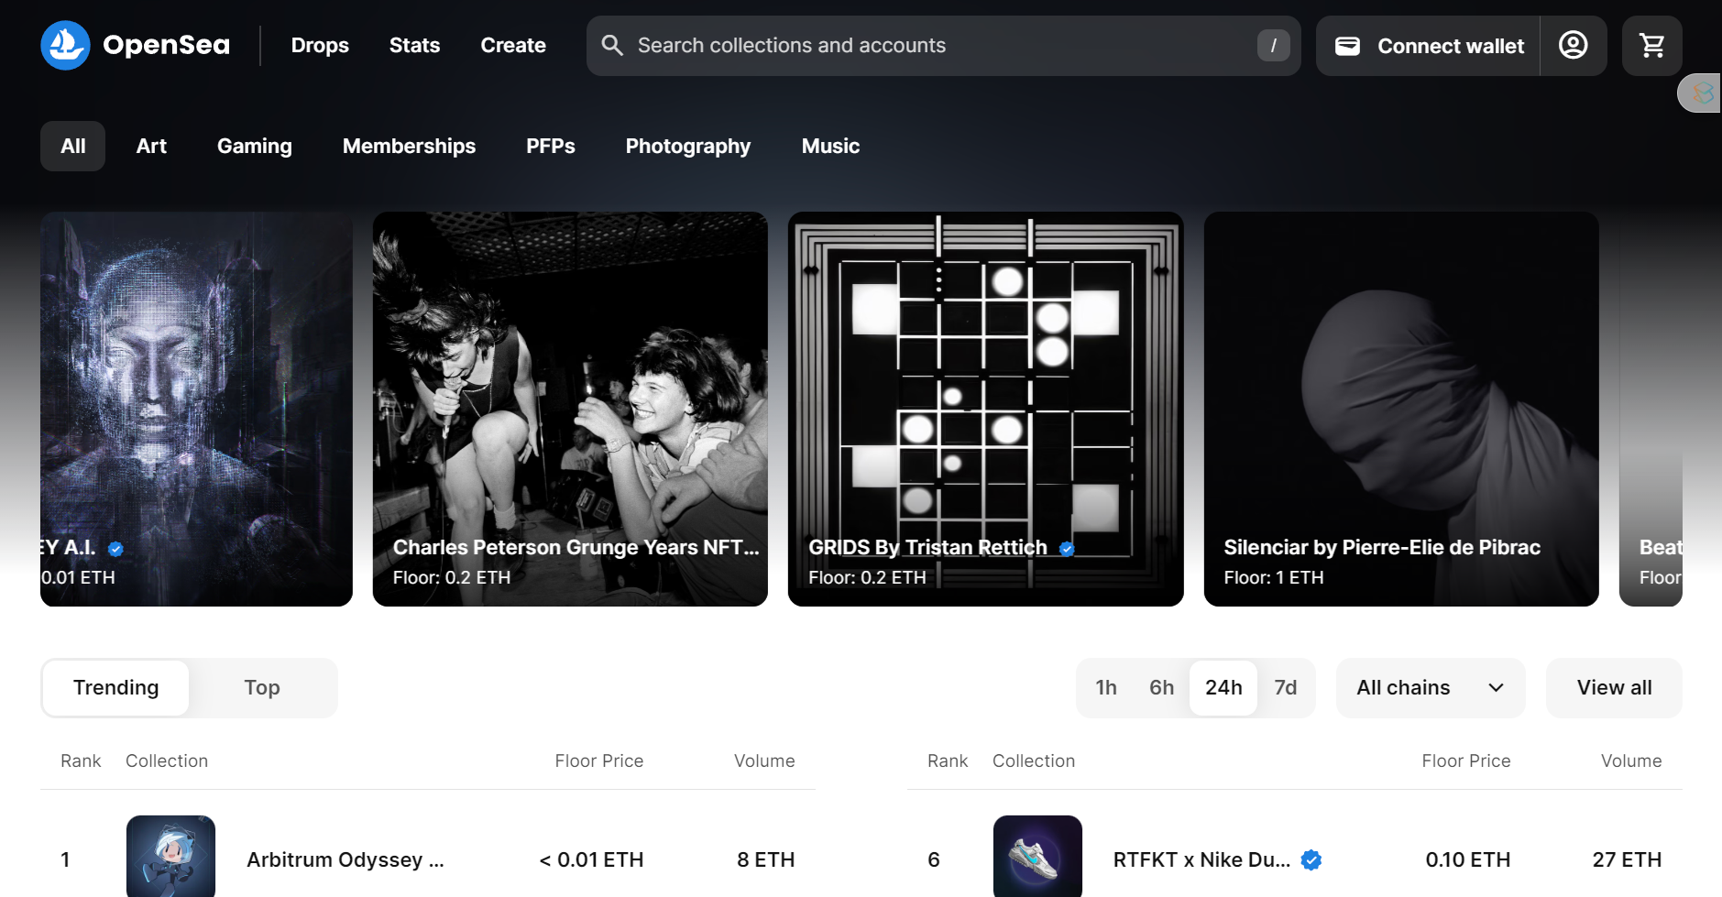Select the 6h time range
The image size is (1722, 897).
(1161, 687)
